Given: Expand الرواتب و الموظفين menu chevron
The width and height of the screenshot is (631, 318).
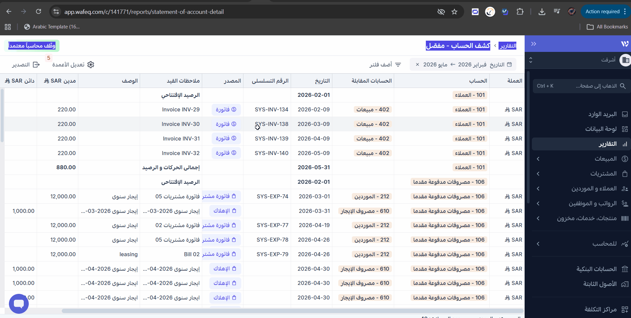Looking at the screenshot, I should point(538,204).
